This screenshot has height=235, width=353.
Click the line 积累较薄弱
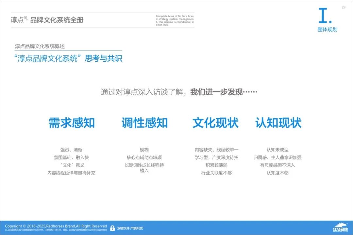coord(217,165)
